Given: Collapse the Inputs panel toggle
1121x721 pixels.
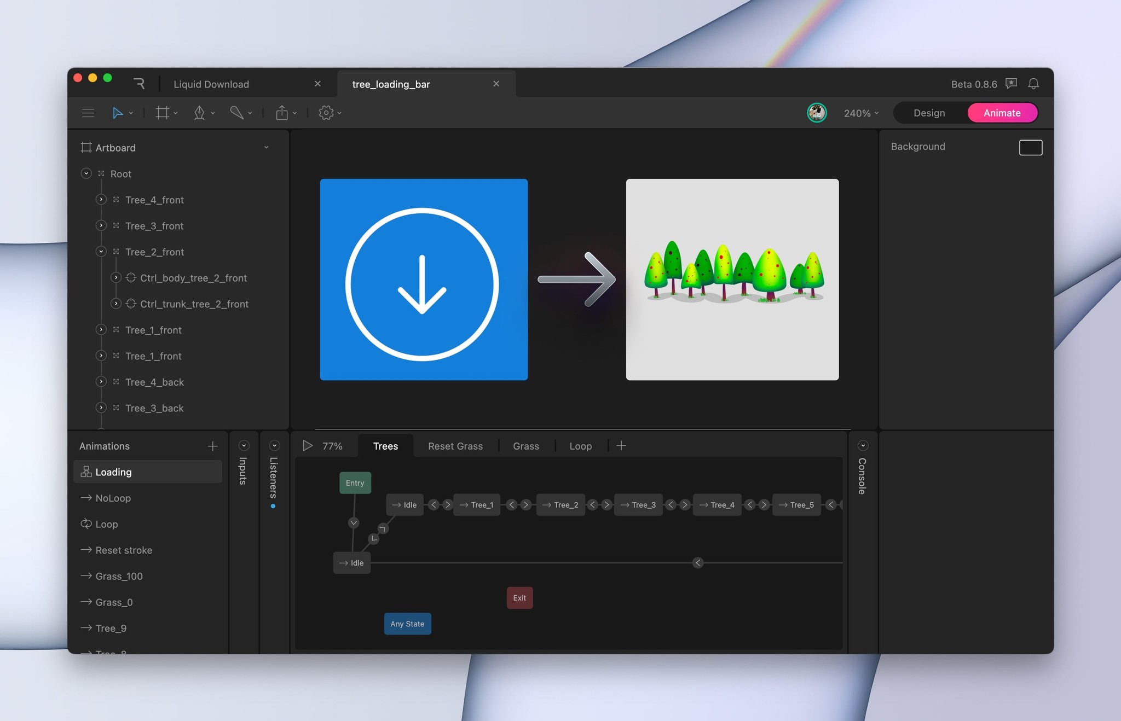Looking at the screenshot, I should pos(244,446).
